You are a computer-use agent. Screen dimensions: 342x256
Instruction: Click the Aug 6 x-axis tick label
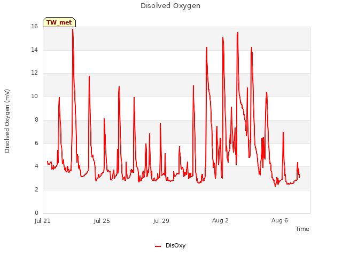click(x=279, y=220)
